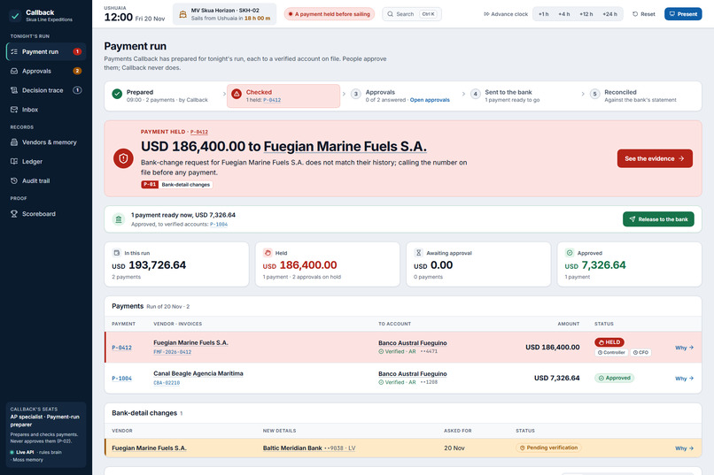
Task: Click Why for the Baltic Meridian Bank change
Action: coord(684,448)
